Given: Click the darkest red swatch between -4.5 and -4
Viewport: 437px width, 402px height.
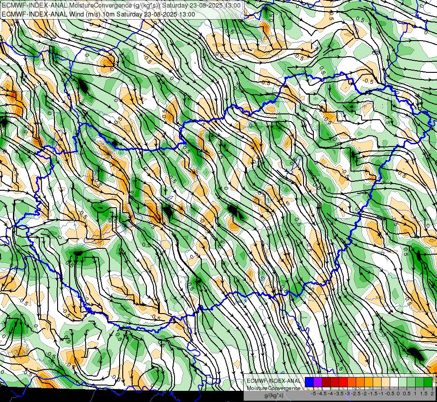Looking at the screenshot, I should click(326, 382).
